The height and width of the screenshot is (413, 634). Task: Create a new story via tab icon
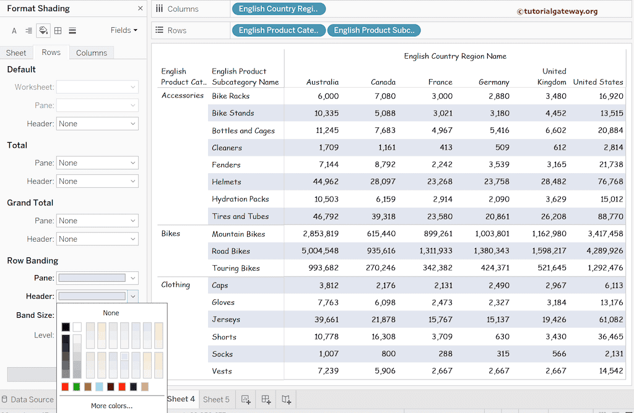pos(287,399)
